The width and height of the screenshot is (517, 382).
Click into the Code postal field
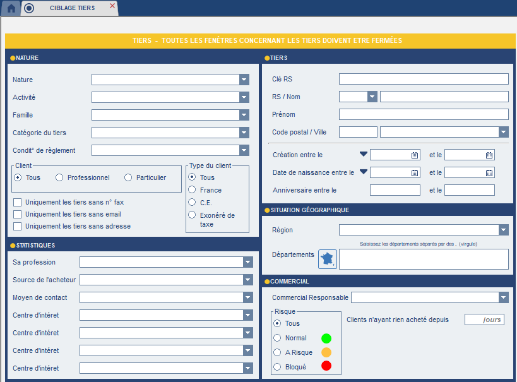358,132
